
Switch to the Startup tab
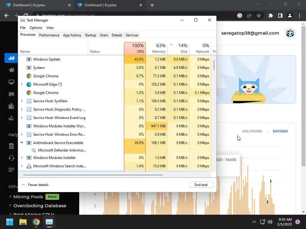90,35
